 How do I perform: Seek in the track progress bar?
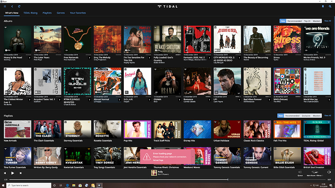click(167, 179)
